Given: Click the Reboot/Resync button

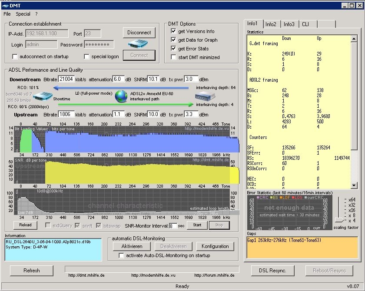Looking at the screenshot, I should (329, 271).
